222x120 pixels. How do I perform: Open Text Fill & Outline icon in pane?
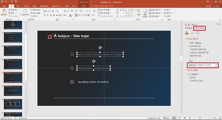click(187, 33)
